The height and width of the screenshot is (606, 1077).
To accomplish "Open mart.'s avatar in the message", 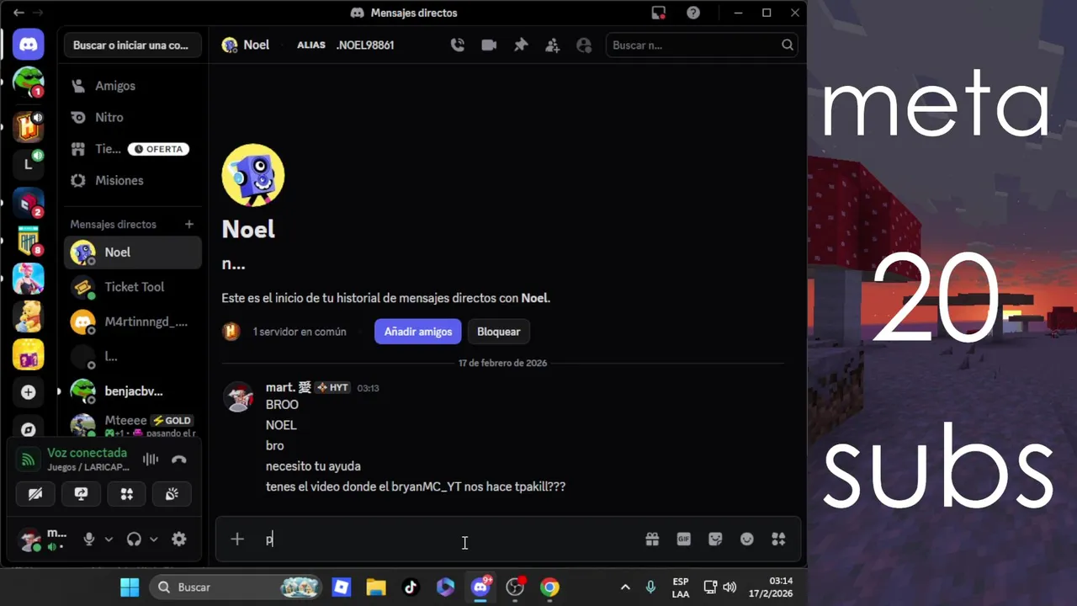I will point(238,396).
